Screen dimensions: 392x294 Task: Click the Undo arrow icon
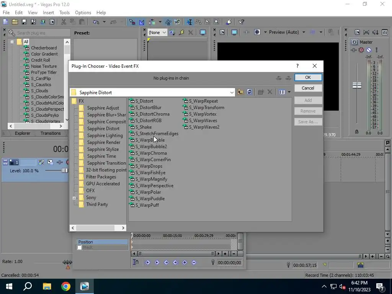(x=96, y=22)
